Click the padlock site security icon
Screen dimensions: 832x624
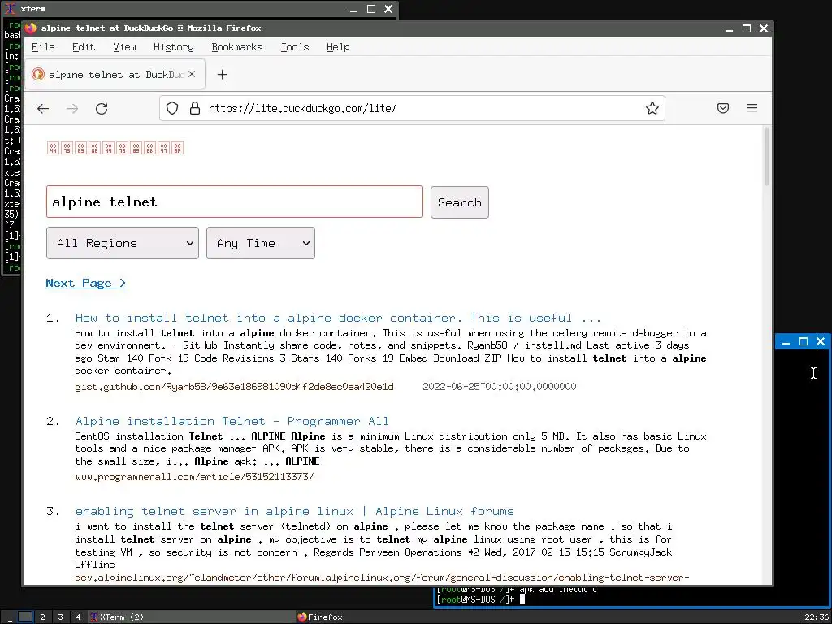(x=195, y=108)
